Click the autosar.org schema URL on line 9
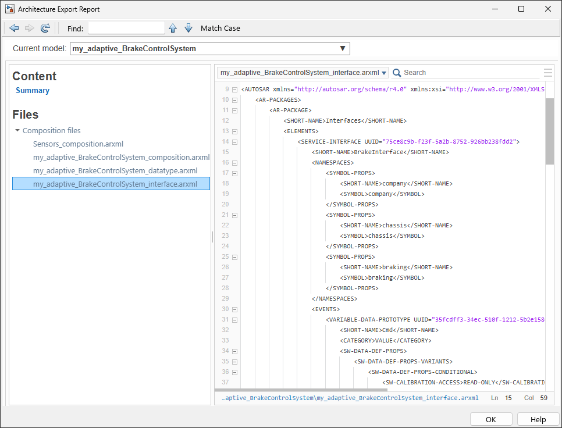Viewport: 562px width, 428px height. point(350,89)
